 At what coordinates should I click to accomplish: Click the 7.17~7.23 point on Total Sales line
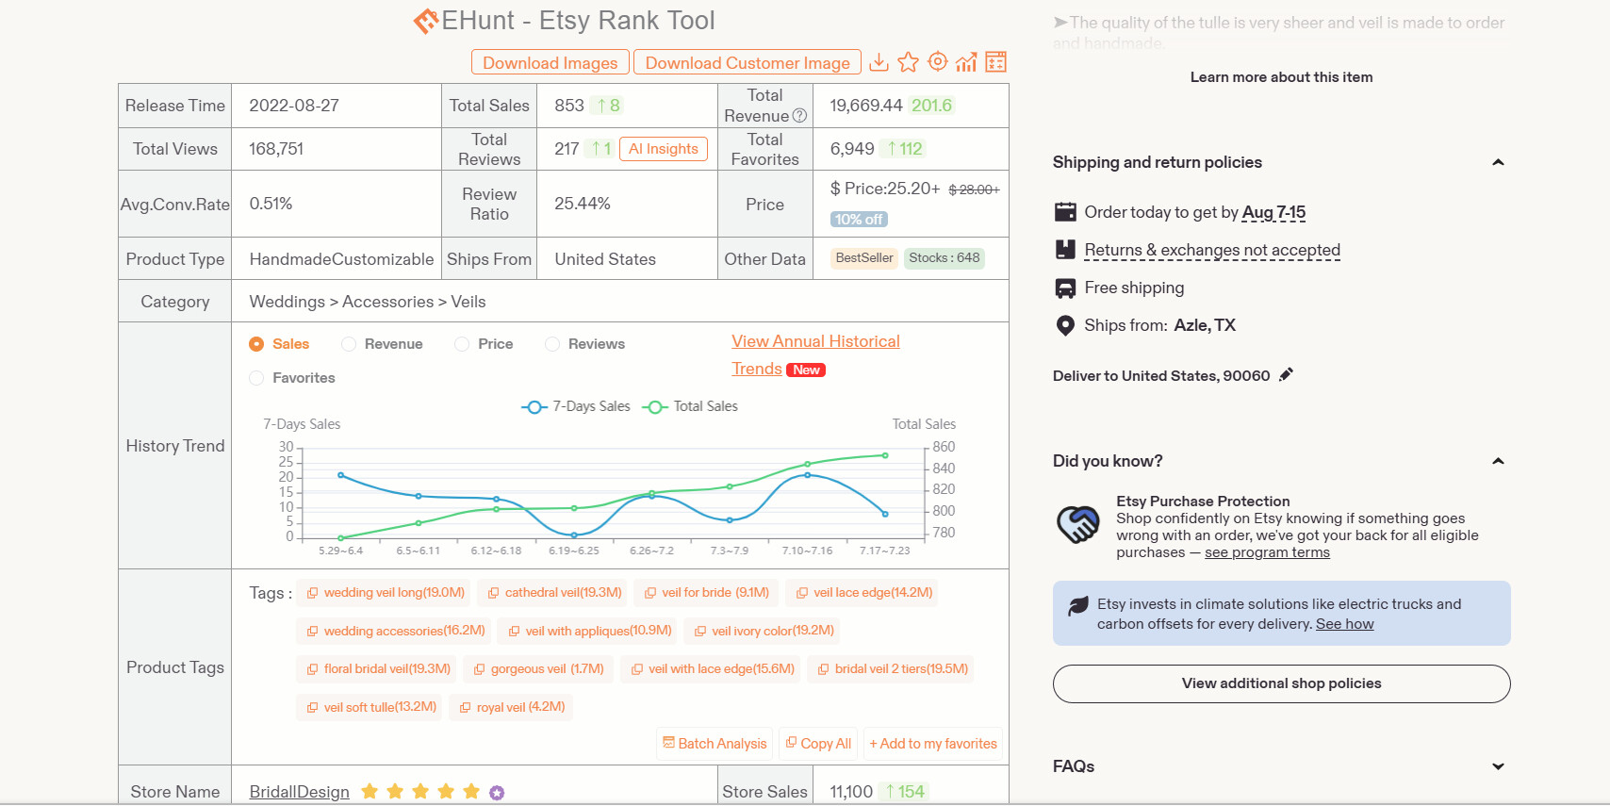(885, 455)
